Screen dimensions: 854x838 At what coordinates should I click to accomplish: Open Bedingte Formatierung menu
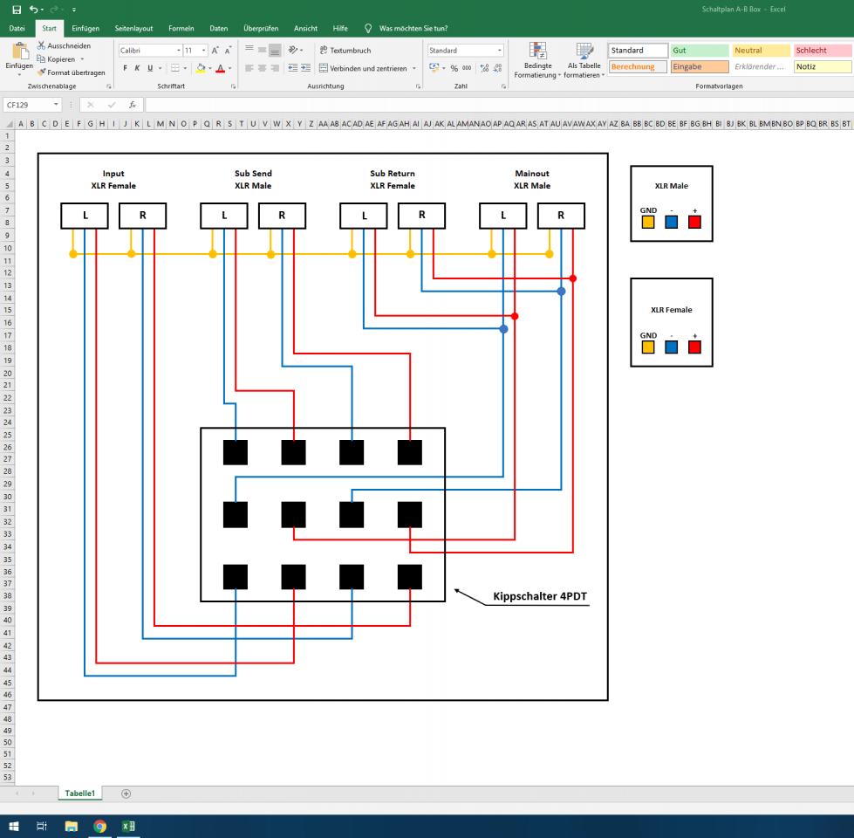(x=537, y=61)
